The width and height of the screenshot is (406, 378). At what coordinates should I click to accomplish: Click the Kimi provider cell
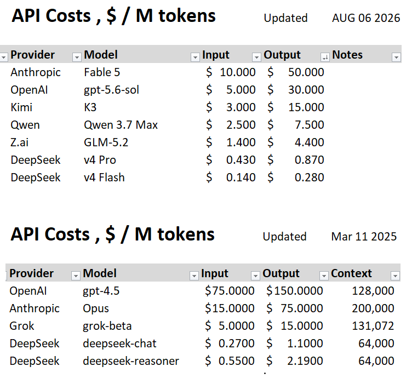click(x=21, y=107)
